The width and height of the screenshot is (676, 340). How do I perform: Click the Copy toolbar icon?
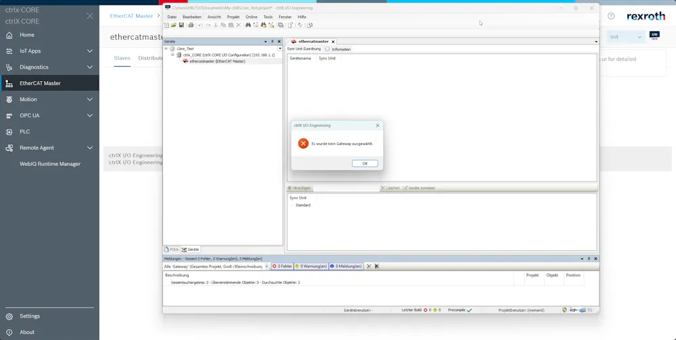(223, 25)
